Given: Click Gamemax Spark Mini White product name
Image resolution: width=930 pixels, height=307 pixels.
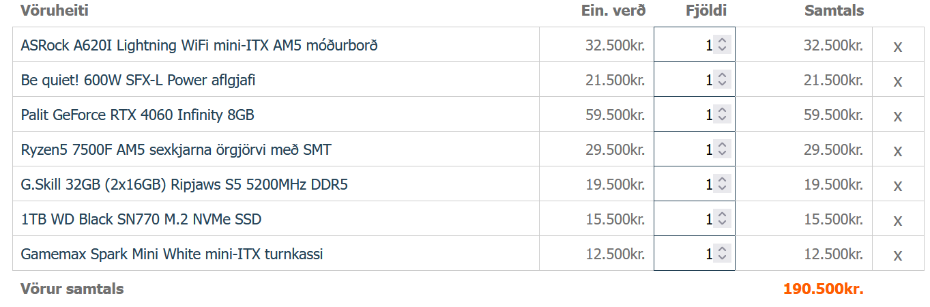Looking at the screenshot, I should [172, 254].
